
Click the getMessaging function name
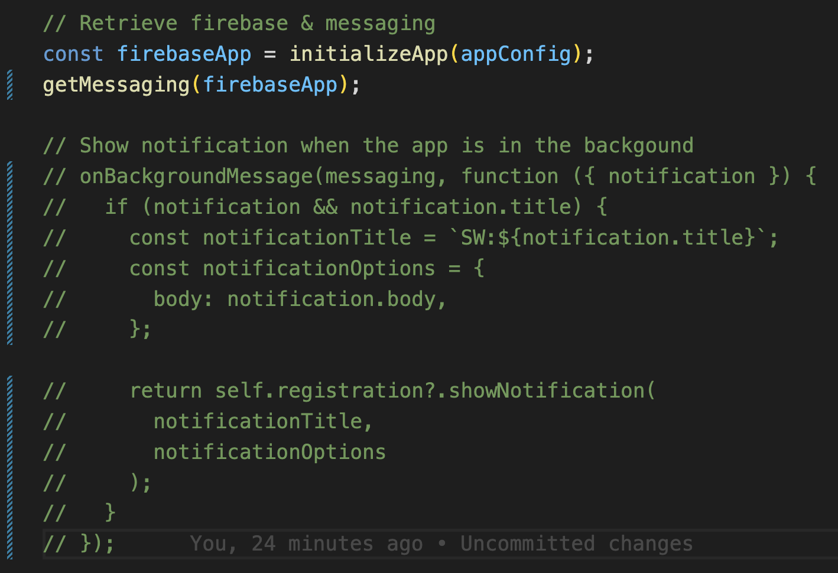click(116, 85)
